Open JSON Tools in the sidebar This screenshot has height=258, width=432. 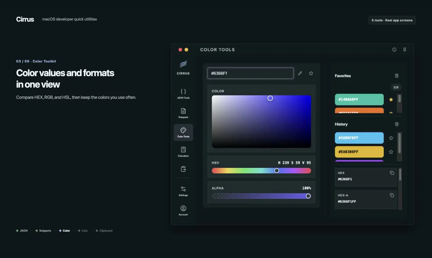tap(183, 94)
